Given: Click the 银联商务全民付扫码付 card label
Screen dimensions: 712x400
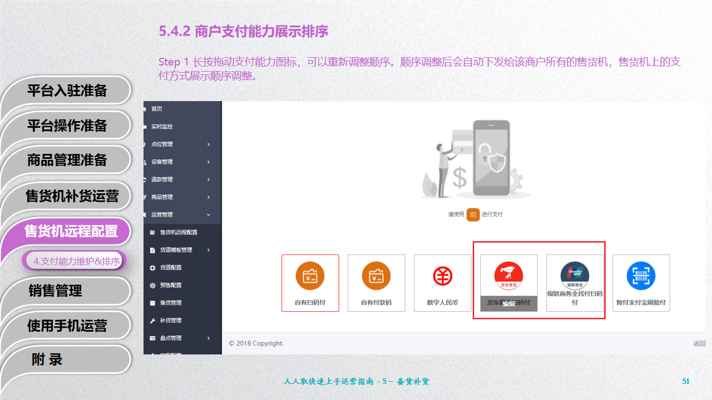Looking at the screenshot, I should [x=575, y=298].
